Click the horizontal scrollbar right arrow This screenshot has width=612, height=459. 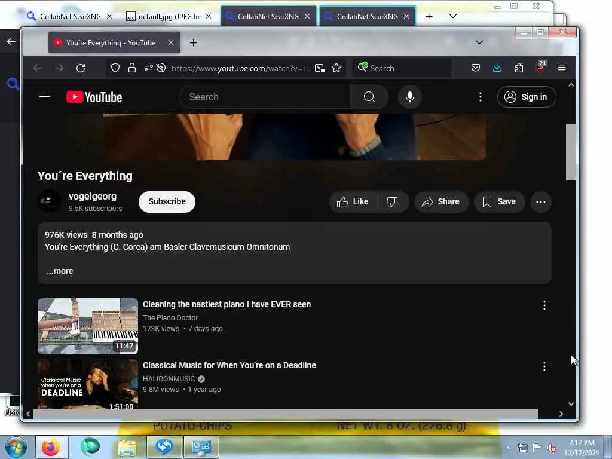point(561,414)
